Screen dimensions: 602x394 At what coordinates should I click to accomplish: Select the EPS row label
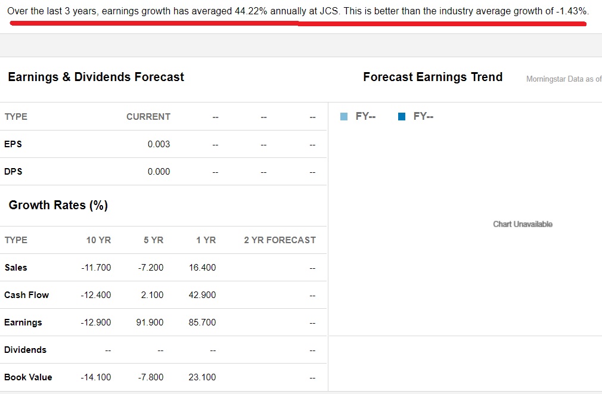(13, 144)
